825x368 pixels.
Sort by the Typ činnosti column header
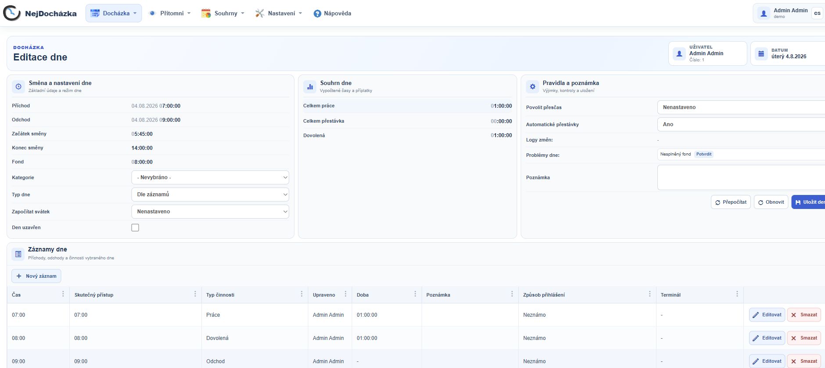tap(220, 295)
